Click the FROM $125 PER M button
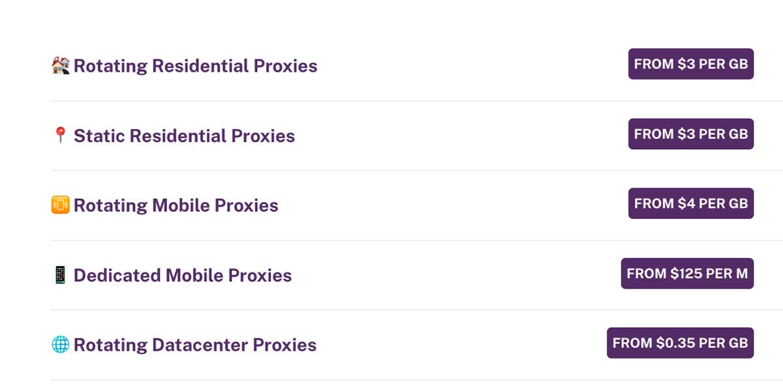The image size is (783, 391). pos(687,273)
